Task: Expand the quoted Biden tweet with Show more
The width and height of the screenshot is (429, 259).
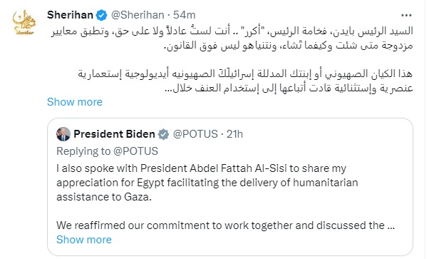Action: click(x=84, y=240)
